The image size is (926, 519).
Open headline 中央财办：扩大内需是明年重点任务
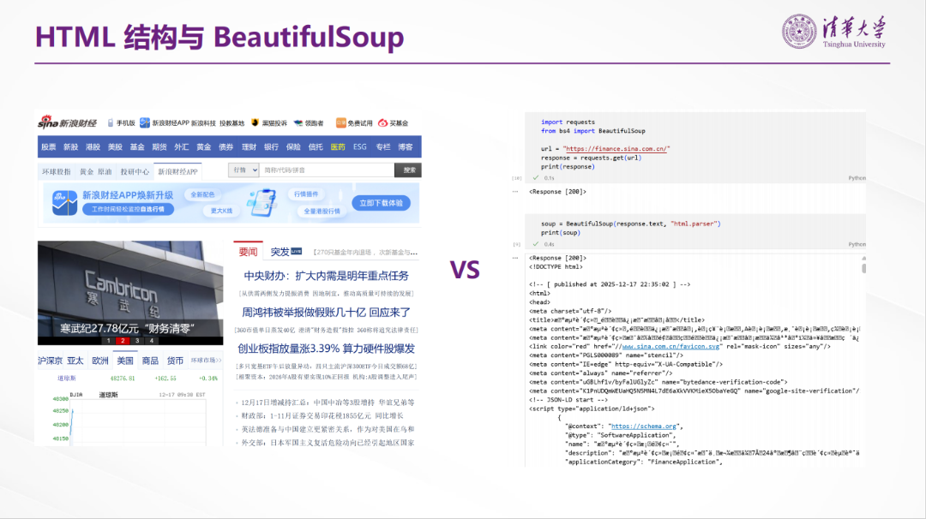pyautogui.click(x=326, y=276)
